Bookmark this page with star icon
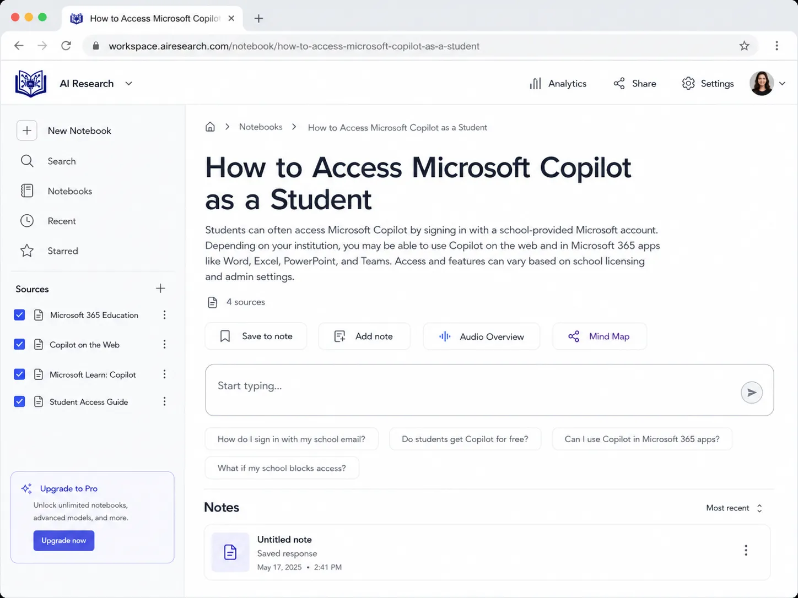798x598 pixels. (745, 46)
